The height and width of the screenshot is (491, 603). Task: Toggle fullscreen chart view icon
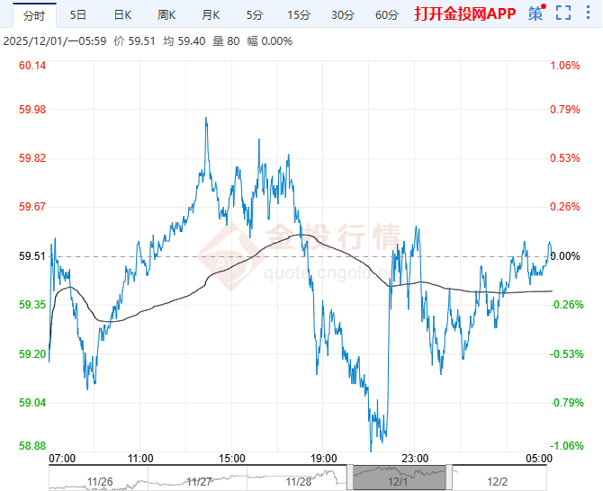[x=563, y=13]
